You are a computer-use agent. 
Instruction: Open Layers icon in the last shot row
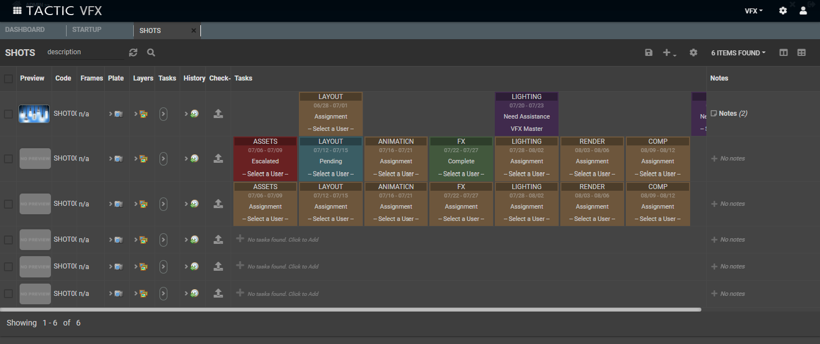point(143,294)
